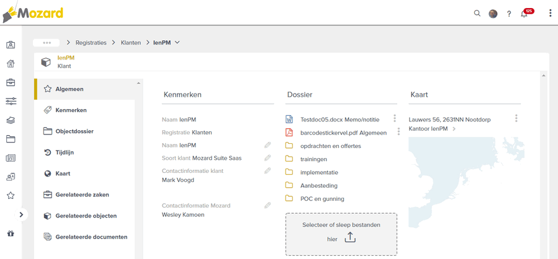Click the Soort klant value Mozard Suite Saas
The image size is (558, 259).
(x=217, y=158)
